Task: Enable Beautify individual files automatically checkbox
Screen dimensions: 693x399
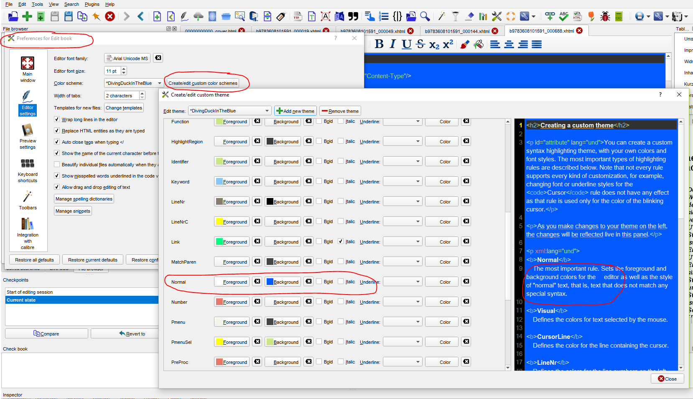Action: point(57,165)
